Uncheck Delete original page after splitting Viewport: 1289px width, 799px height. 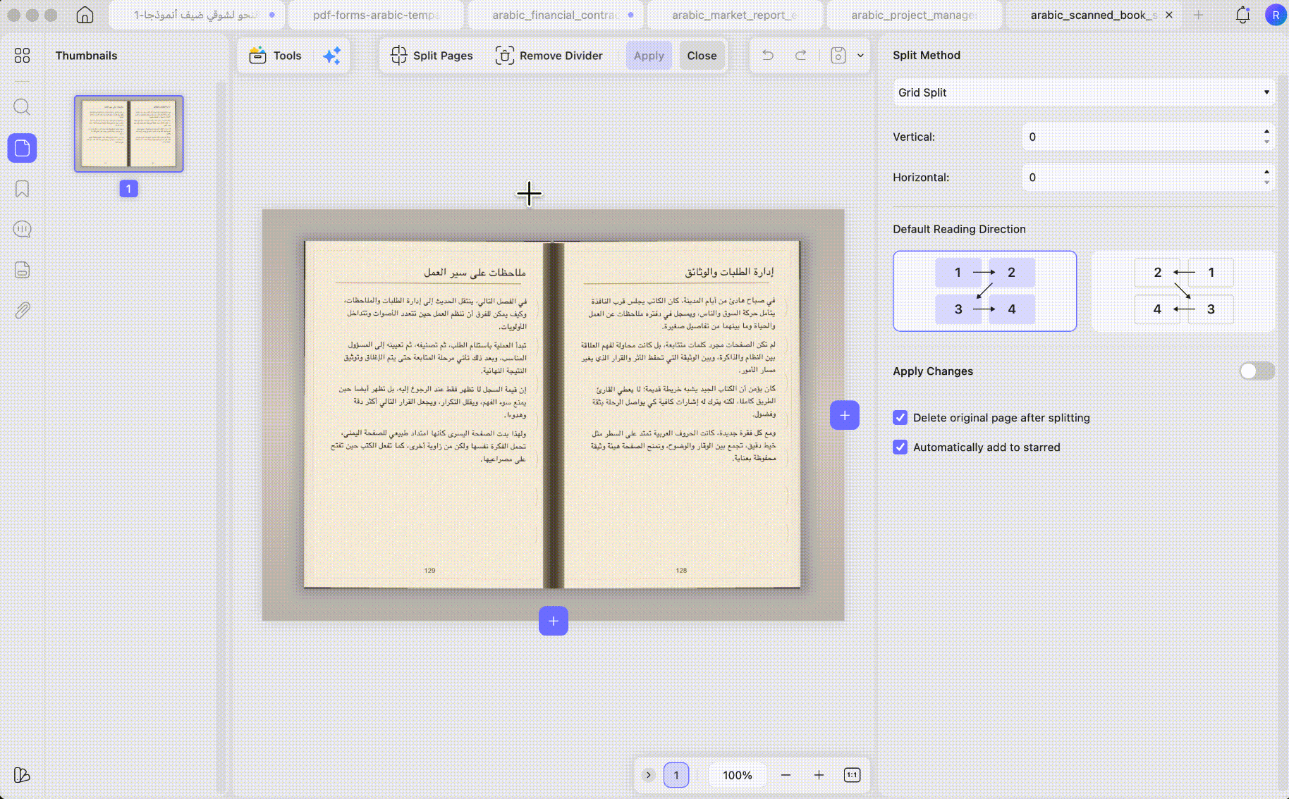[900, 418]
